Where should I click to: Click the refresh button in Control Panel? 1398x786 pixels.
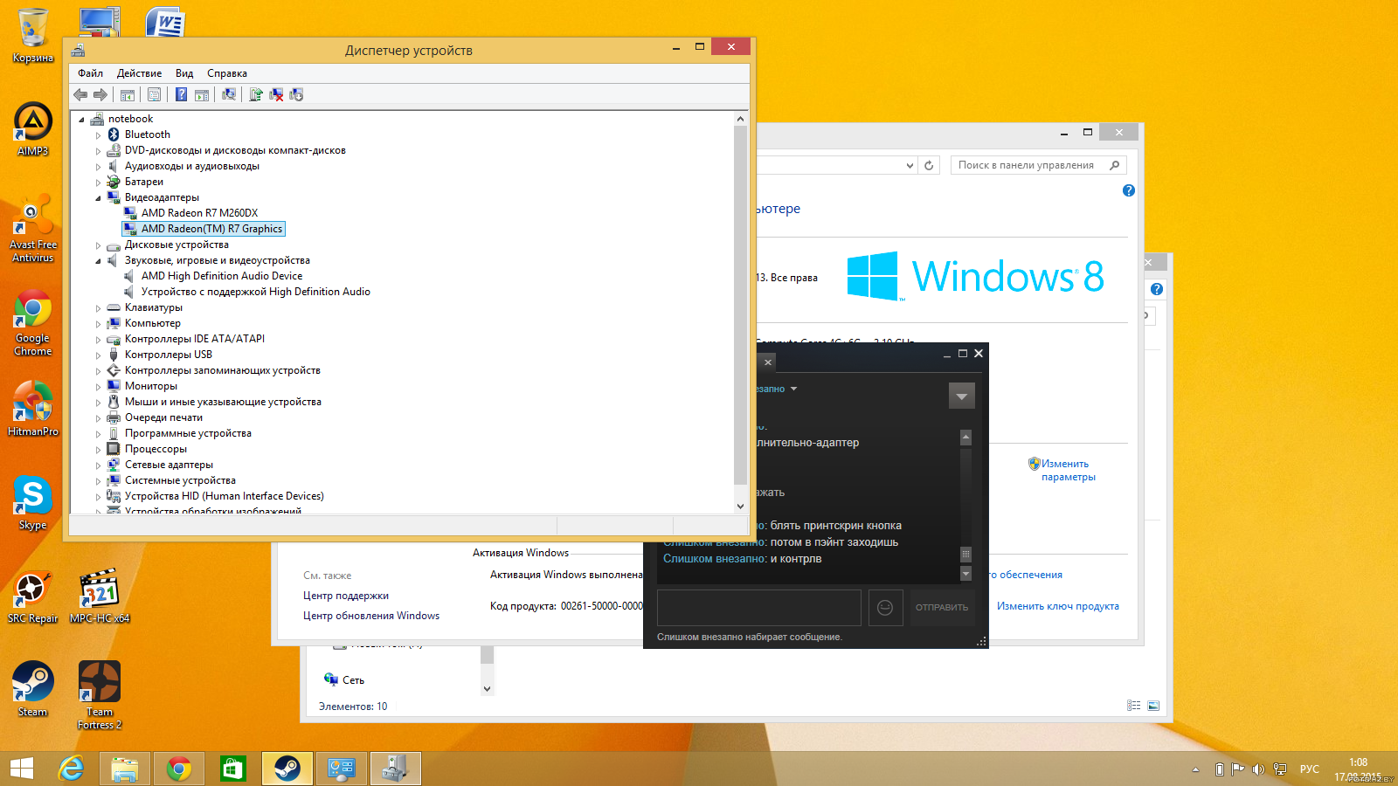tap(929, 165)
